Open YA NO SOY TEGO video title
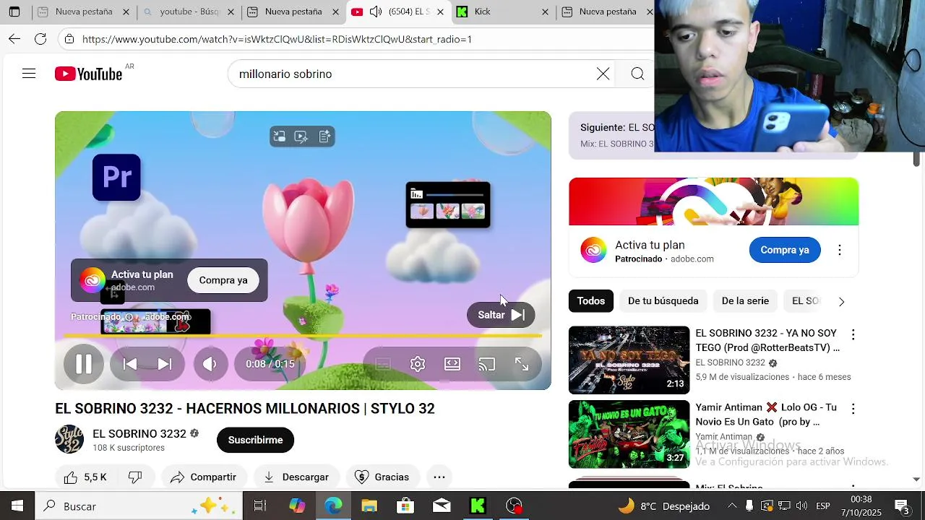 767,340
